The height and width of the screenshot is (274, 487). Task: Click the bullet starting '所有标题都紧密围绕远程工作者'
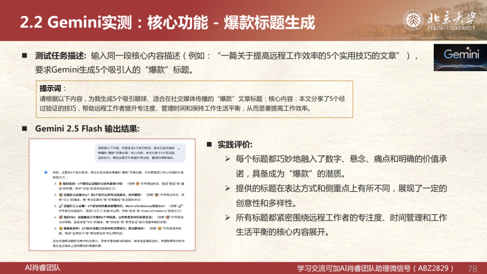coord(341,225)
